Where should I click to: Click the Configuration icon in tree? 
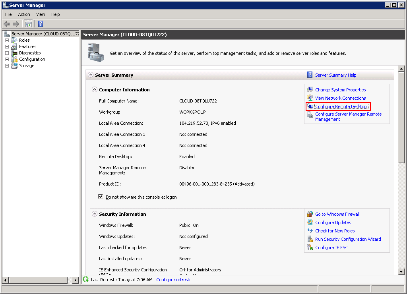14,60
